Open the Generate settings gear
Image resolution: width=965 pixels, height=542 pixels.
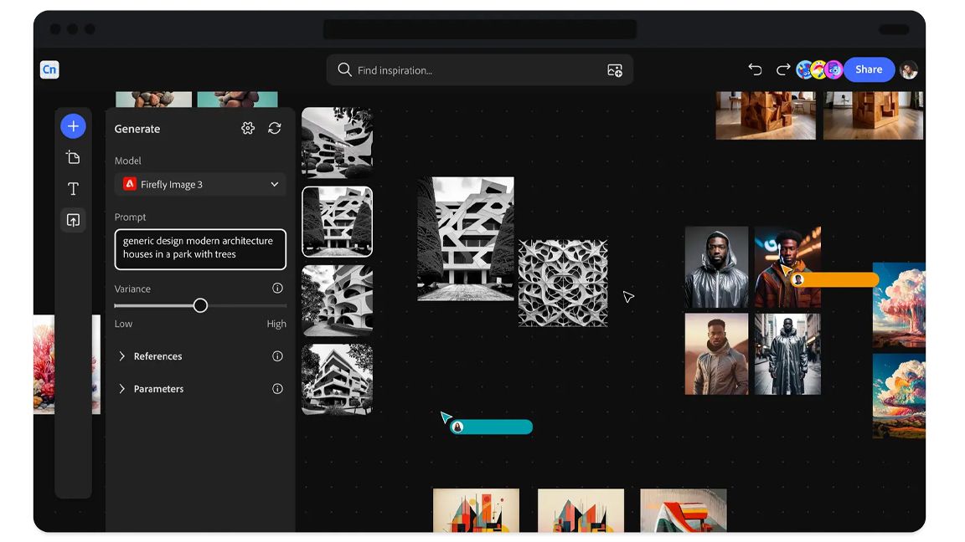[248, 128]
